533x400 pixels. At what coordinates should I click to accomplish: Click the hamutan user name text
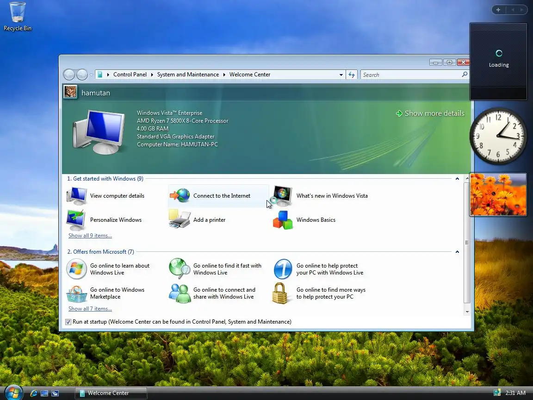tap(96, 93)
